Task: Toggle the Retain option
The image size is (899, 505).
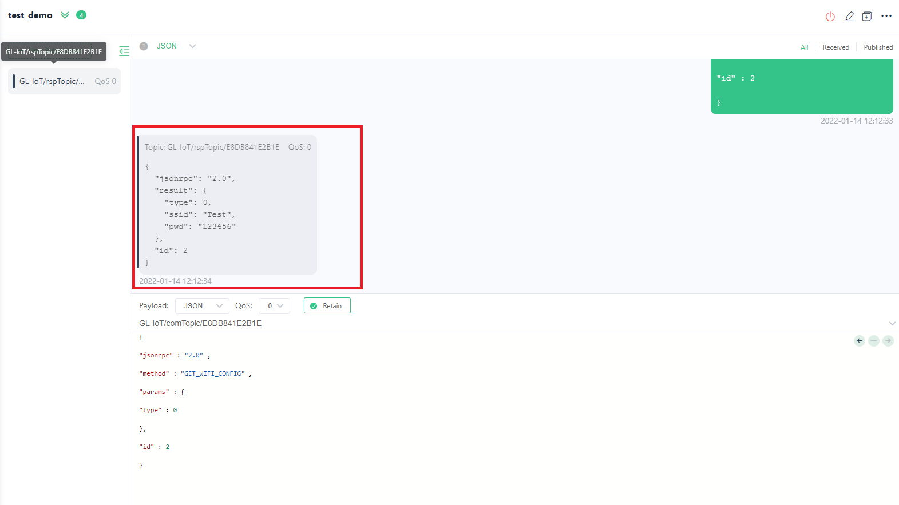Action: click(x=327, y=306)
